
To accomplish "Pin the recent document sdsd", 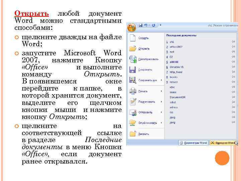I will pos(233,102).
